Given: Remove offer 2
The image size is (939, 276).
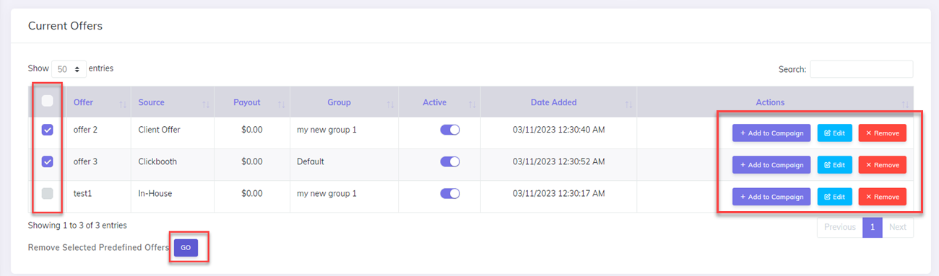Looking at the screenshot, I should point(882,133).
